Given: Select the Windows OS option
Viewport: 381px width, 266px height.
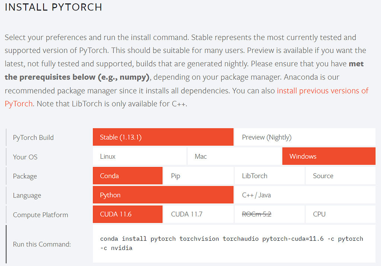Looking at the screenshot, I should (329, 156).
